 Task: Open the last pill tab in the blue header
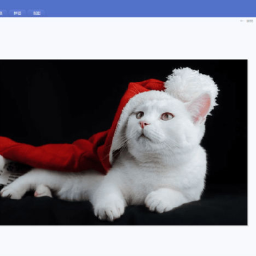[x=36, y=14]
